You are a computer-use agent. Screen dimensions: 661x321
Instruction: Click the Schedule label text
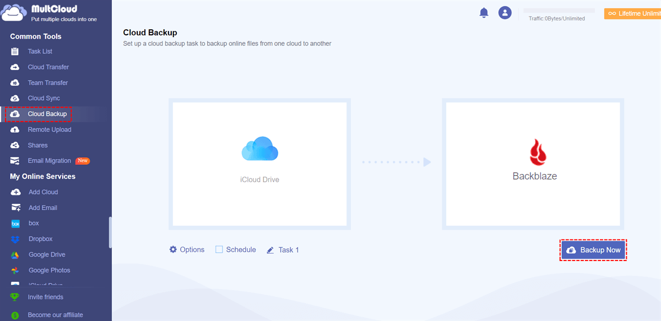[x=241, y=249]
